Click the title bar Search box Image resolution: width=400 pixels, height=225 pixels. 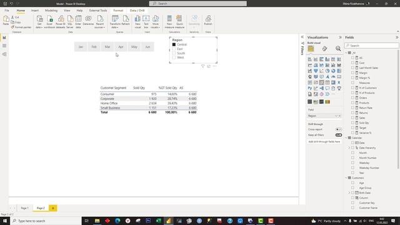198,4
